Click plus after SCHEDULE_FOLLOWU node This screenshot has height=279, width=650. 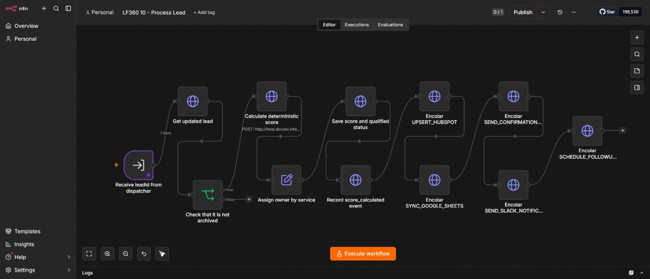622,131
